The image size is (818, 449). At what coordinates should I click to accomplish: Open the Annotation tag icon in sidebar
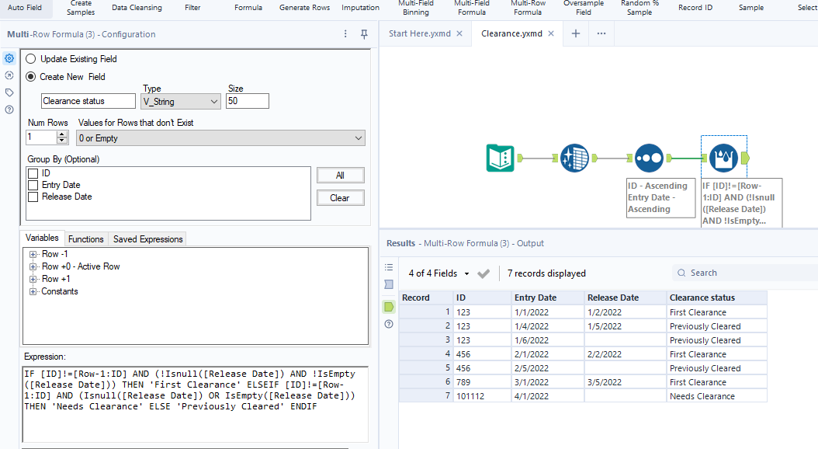pos(9,92)
